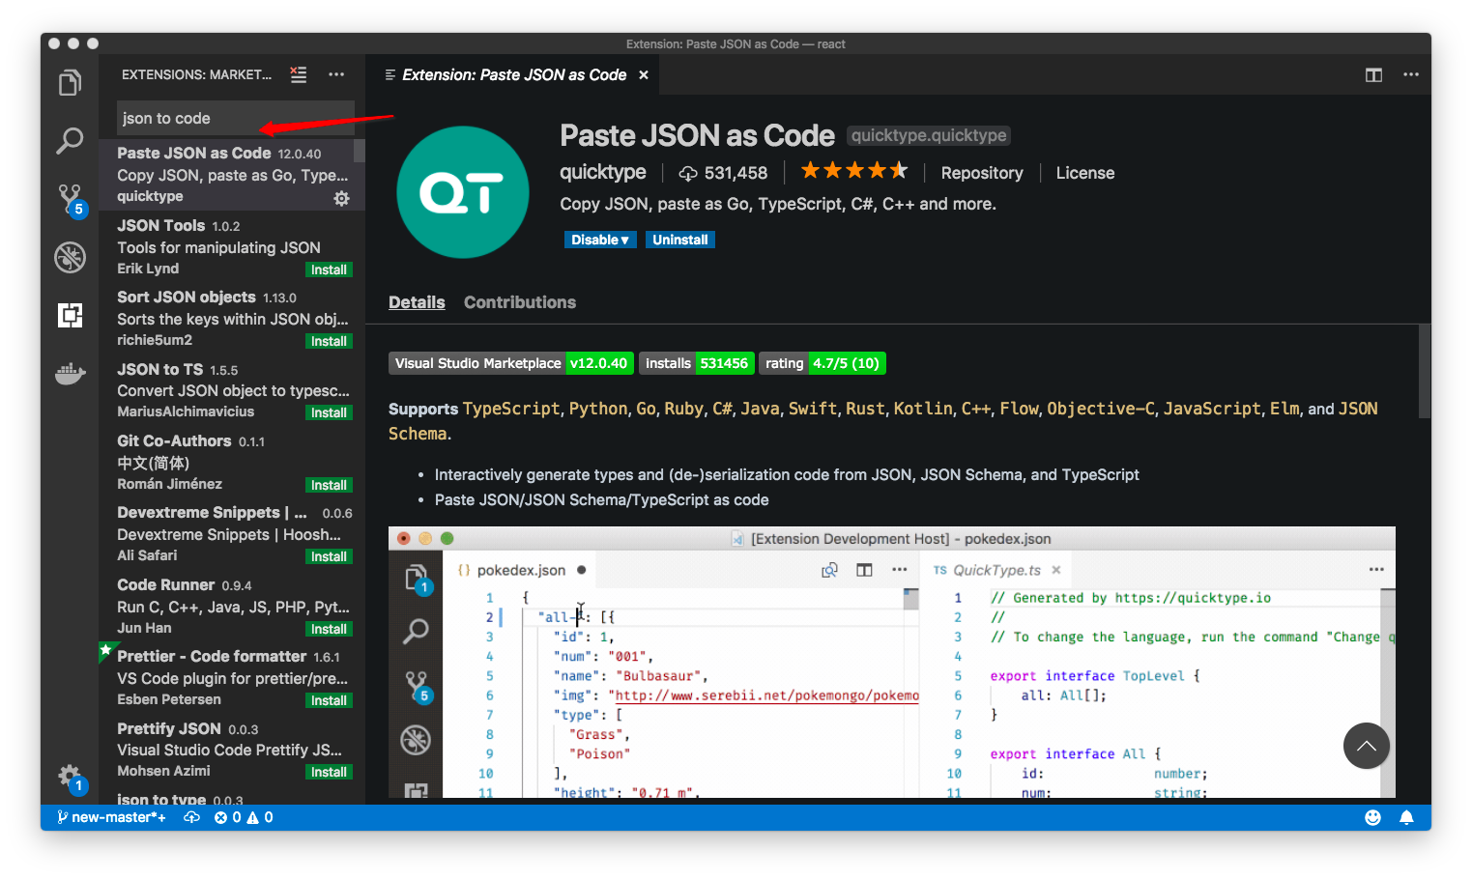Open the Disable dropdown button
This screenshot has width=1472, height=879.
[x=600, y=240]
